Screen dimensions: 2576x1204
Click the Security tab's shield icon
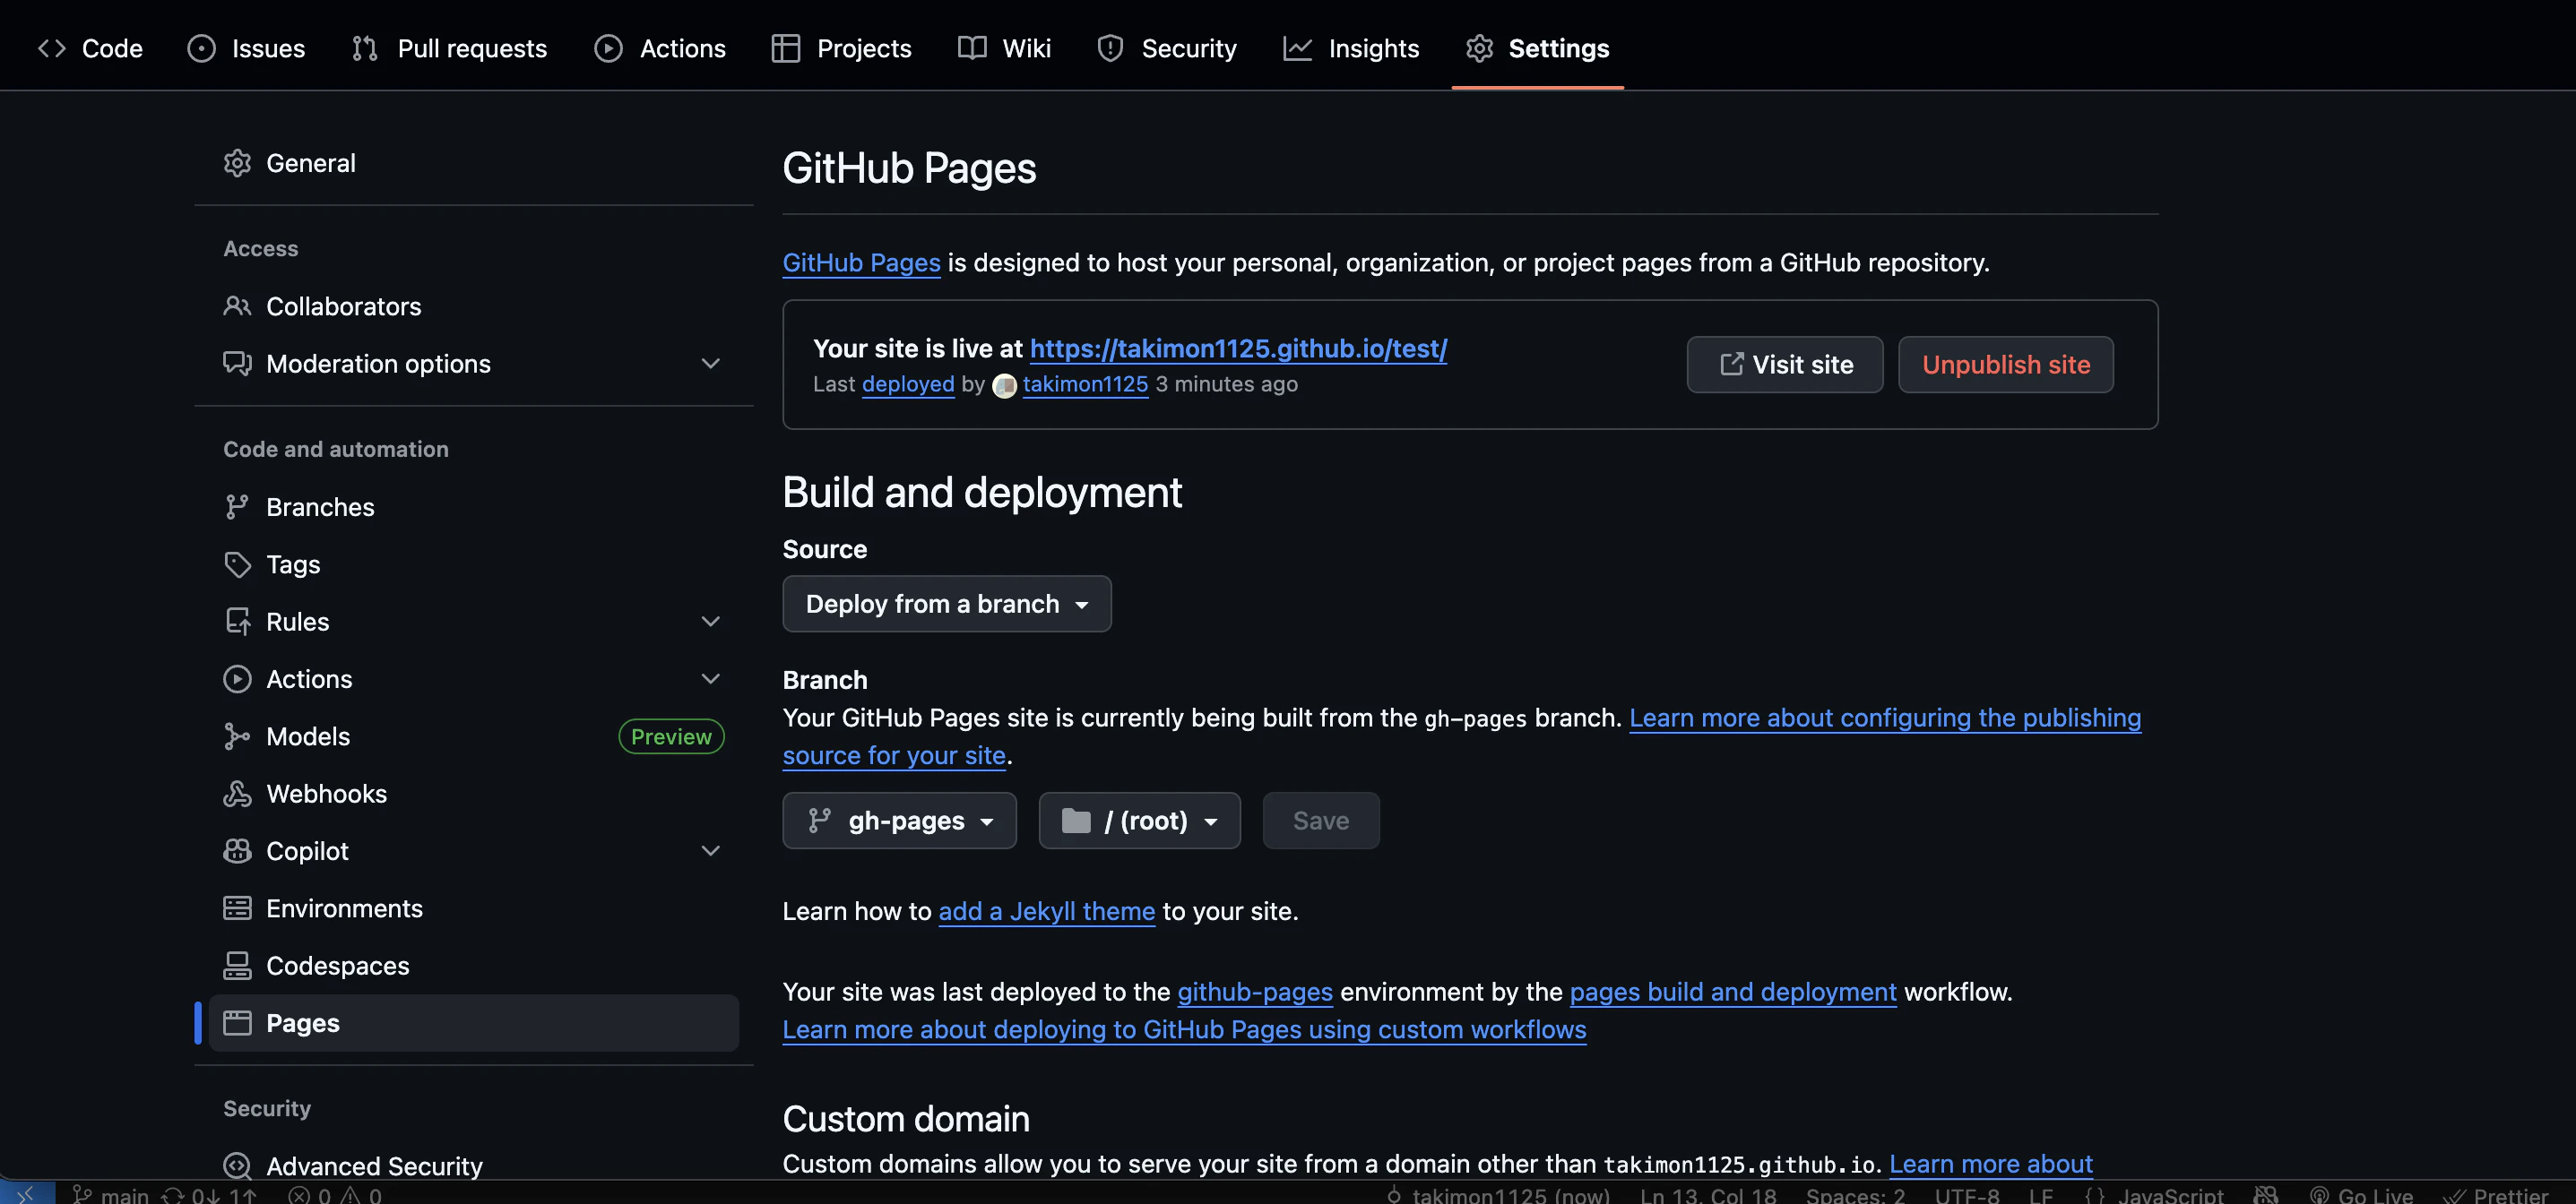point(1110,48)
